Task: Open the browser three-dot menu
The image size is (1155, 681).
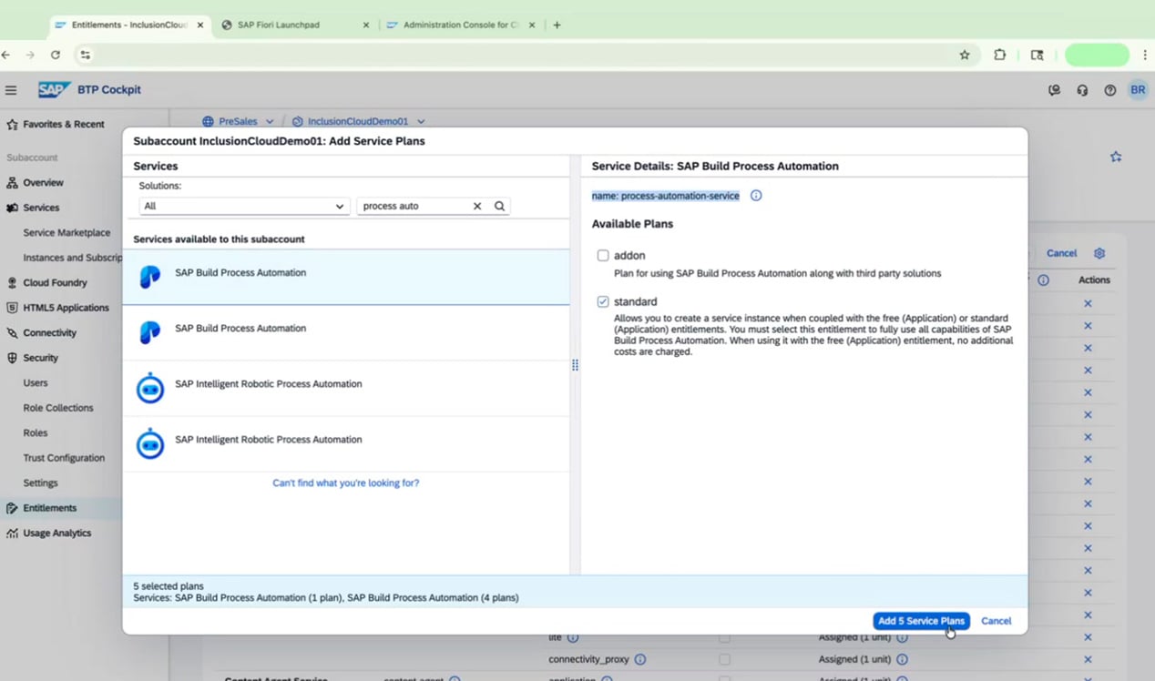Action: point(1145,55)
